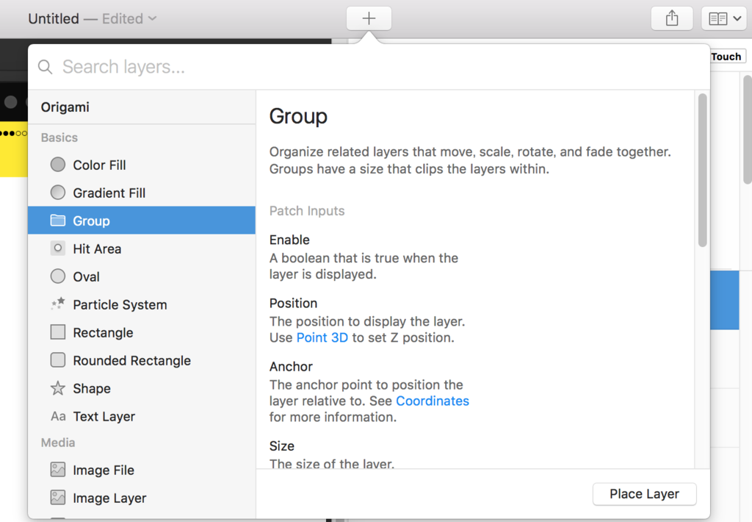Click the Anchor input title
This screenshot has width=752, height=522.
point(291,366)
